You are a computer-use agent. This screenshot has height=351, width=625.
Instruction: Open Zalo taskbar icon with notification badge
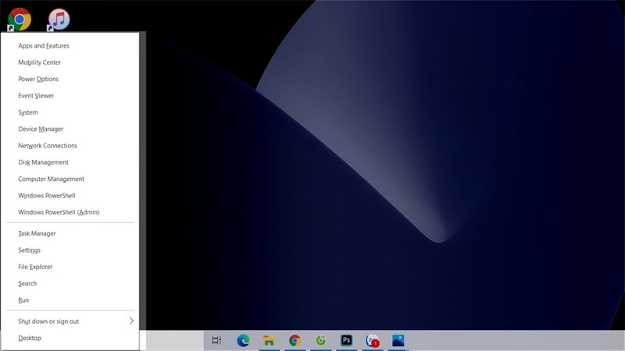point(373,341)
